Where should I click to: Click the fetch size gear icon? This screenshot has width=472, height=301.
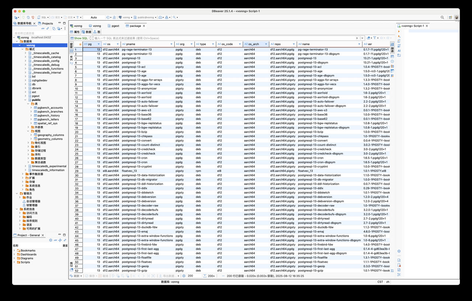tap(184, 276)
